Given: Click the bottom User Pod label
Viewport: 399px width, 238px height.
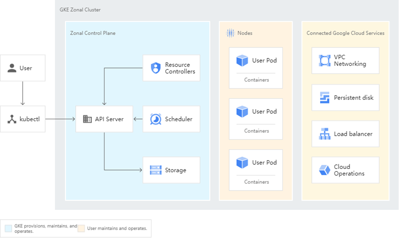Looking at the screenshot, I should [264, 163].
